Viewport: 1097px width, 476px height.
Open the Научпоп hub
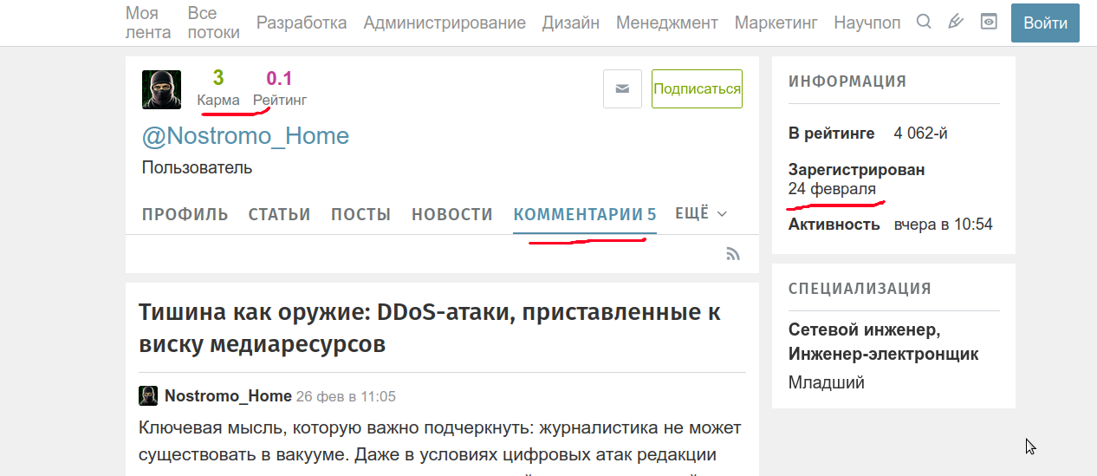coord(867,23)
